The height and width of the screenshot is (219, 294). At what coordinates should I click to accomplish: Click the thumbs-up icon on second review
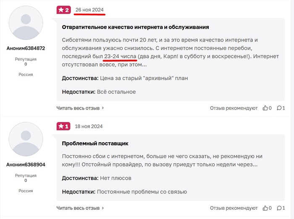(x=265, y=208)
